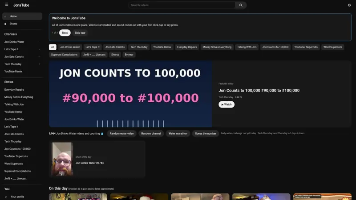Viewport: 356px width, 200px height.
Task: Open Jon Counts to 100,000 in sidebar
Action: 17,149
